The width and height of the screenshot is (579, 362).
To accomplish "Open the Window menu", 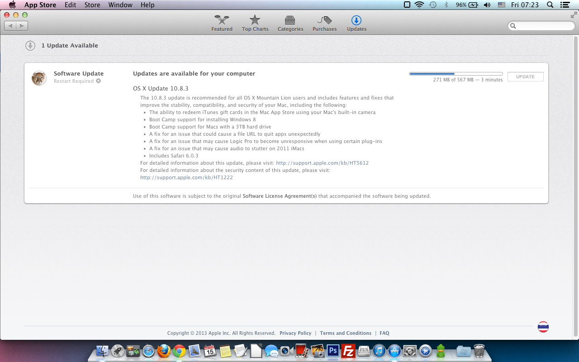I will pyautogui.click(x=120, y=5).
